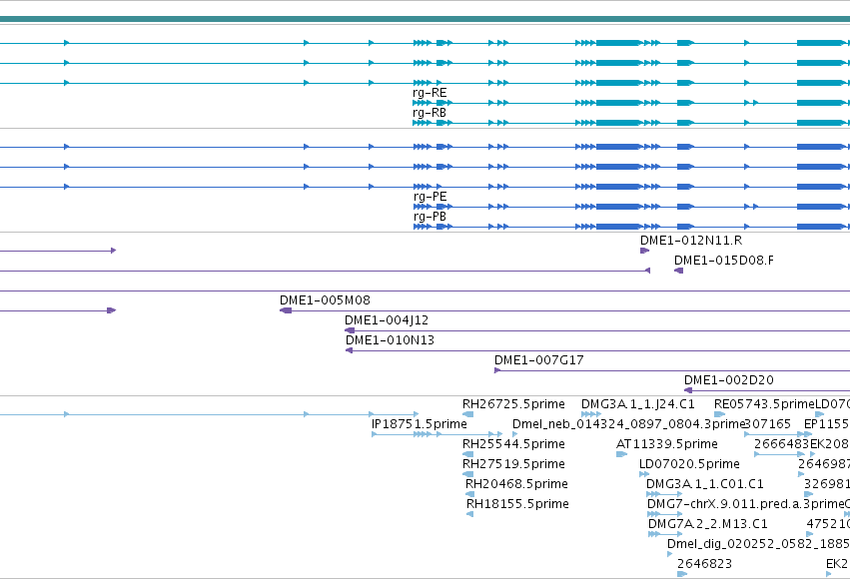850x579 pixels.
Task: Select the rg-PE protein label
Action: (x=429, y=197)
